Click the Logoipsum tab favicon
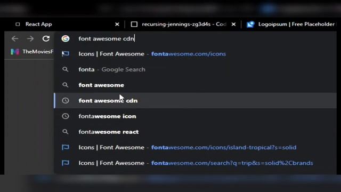Screen dimensions: 341x192 coord(250,24)
